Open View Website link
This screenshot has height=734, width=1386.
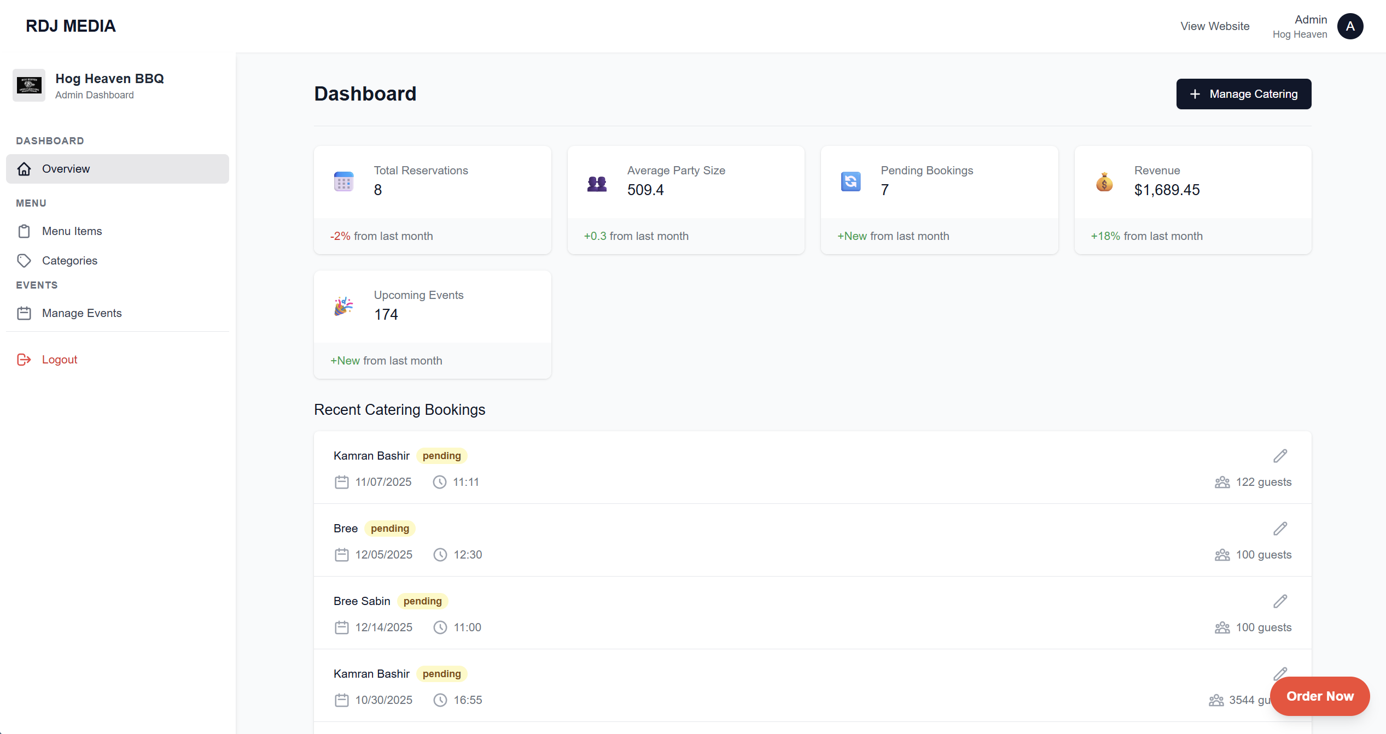pos(1215,26)
